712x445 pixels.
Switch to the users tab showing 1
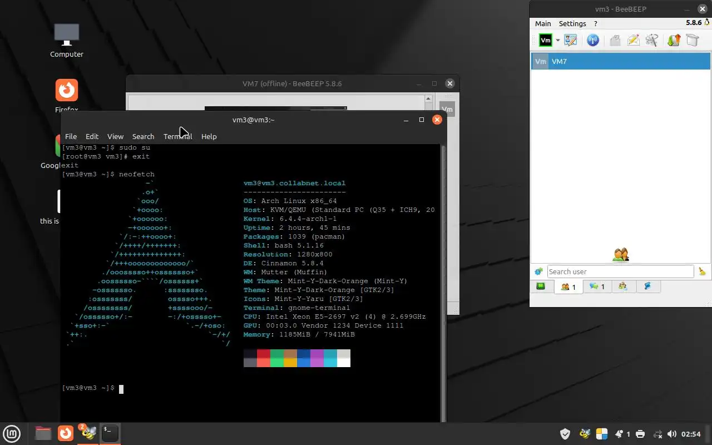point(568,287)
